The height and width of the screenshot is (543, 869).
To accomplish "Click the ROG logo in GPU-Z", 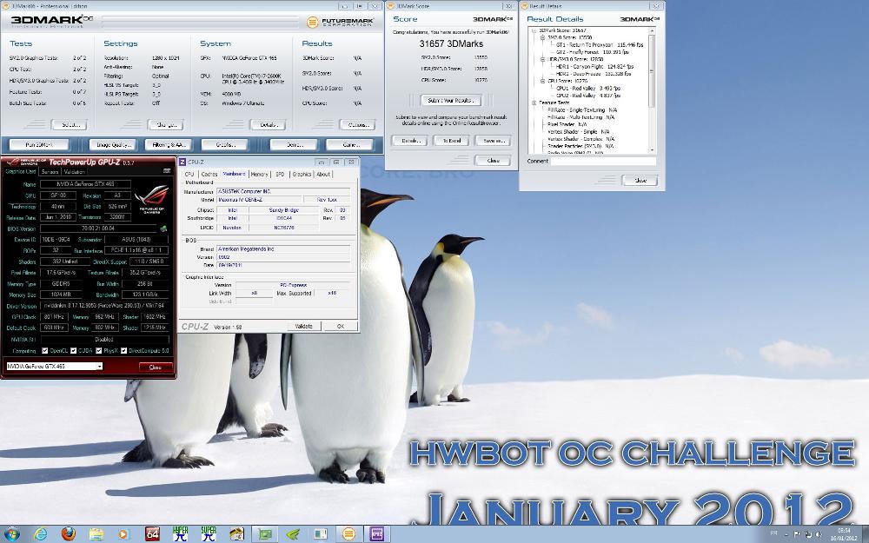I will pyautogui.click(x=150, y=200).
